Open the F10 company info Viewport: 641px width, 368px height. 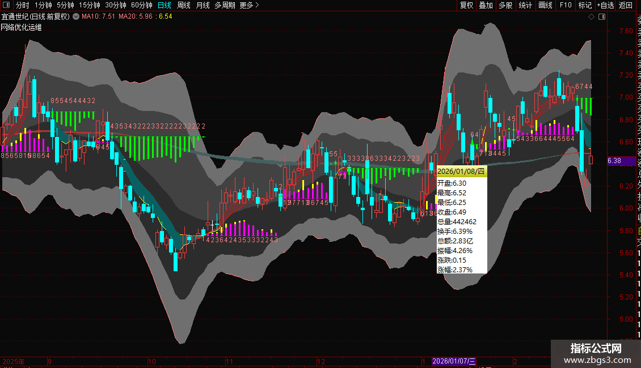point(566,5)
